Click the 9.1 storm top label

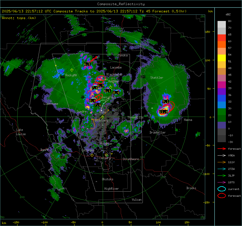point(165,102)
